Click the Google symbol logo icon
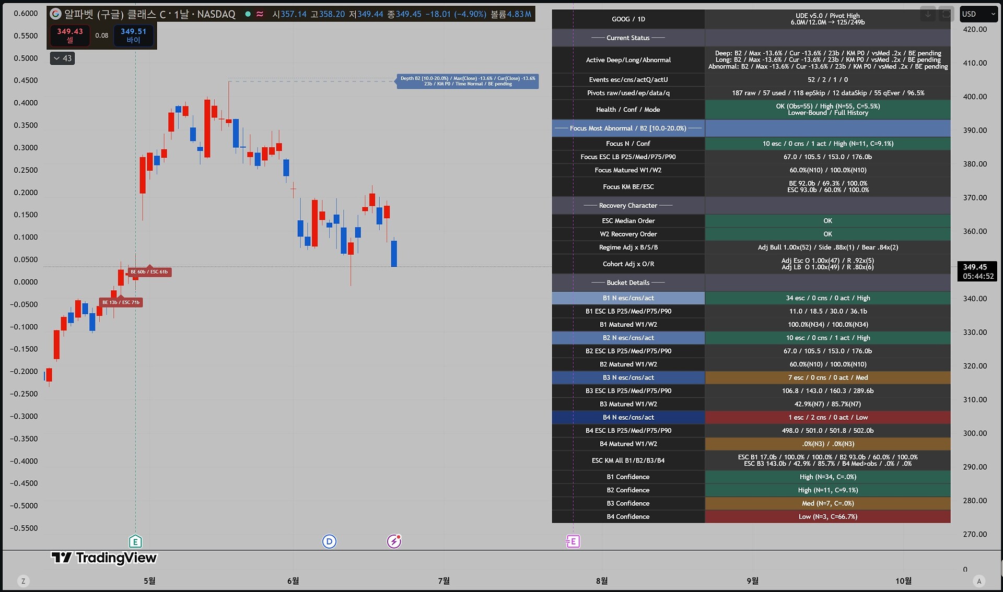 tap(55, 14)
